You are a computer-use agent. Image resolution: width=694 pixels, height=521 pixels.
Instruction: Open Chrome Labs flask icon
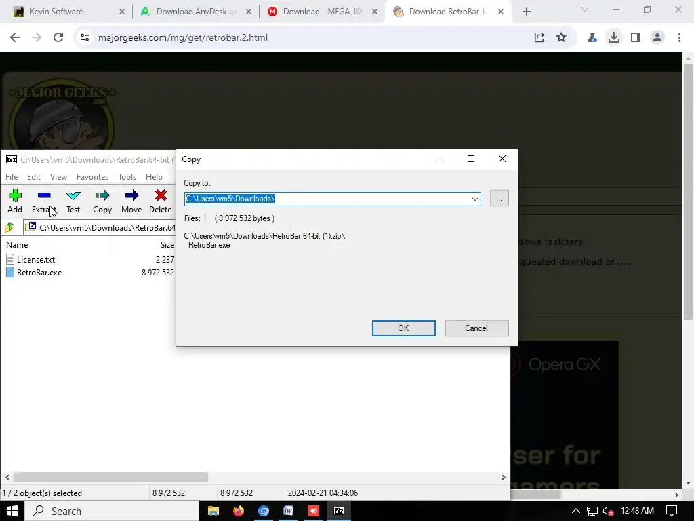tap(592, 38)
